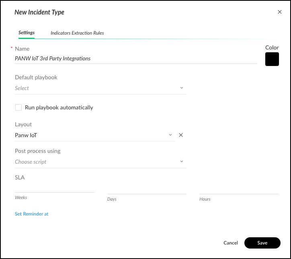Screen dimensions: 291x259
Task: Enable Run playbook automatically checkbox
Action: pyautogui.click(x=18, y=107)
